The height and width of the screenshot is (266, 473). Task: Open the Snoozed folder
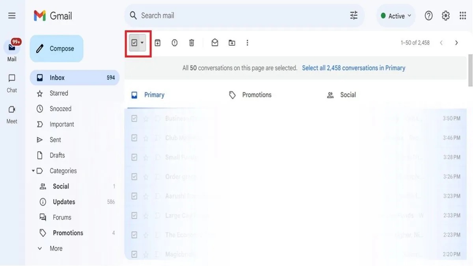click(60, 109)
